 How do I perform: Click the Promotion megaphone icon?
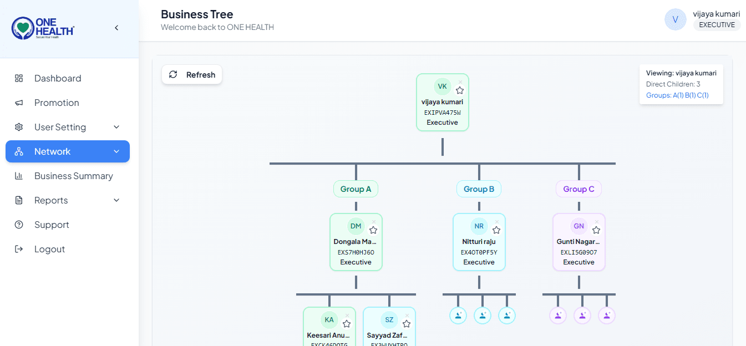click(x=19, y=103)
